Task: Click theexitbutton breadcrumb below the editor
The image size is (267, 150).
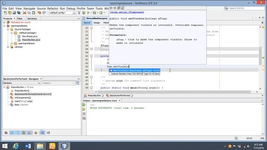Action: tap(94, 95)
